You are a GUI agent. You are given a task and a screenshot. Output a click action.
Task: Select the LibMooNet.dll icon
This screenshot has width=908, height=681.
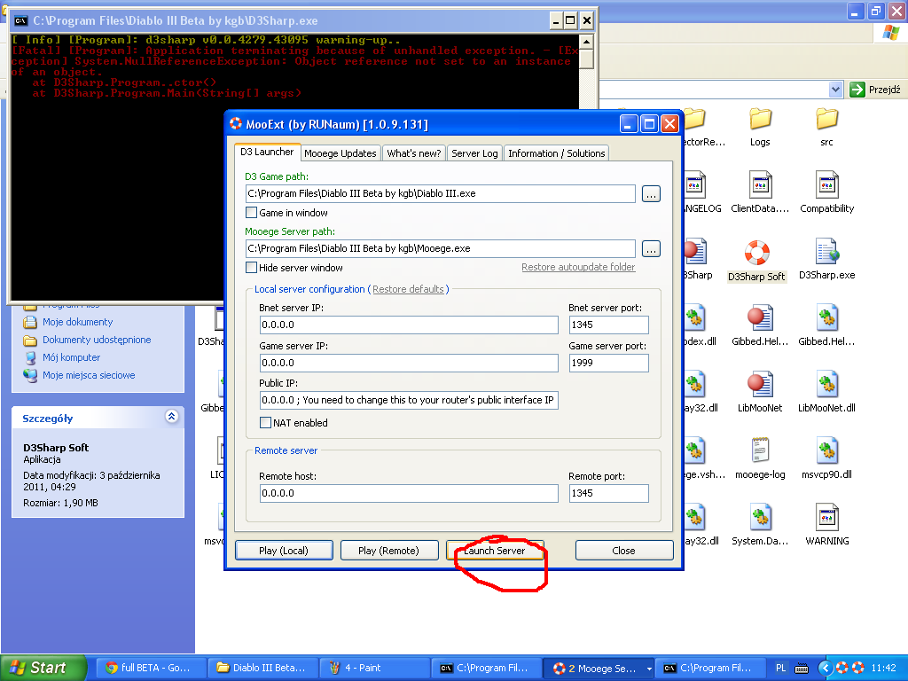coord(826,385)
